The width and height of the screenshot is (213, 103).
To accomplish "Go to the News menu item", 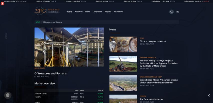I will coord(87,12).
